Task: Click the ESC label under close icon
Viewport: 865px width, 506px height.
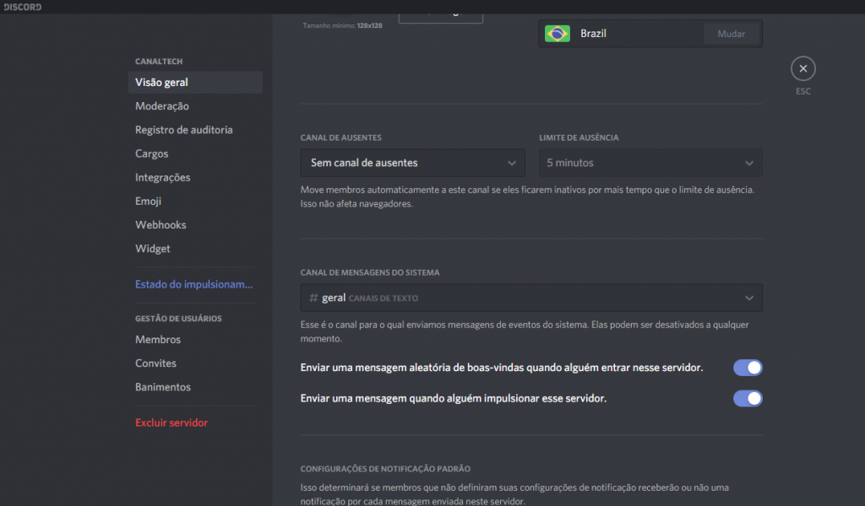Action: click(x=802, y=91)
